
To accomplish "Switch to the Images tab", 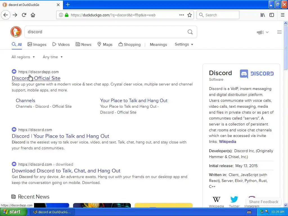I will pos(37,44).
